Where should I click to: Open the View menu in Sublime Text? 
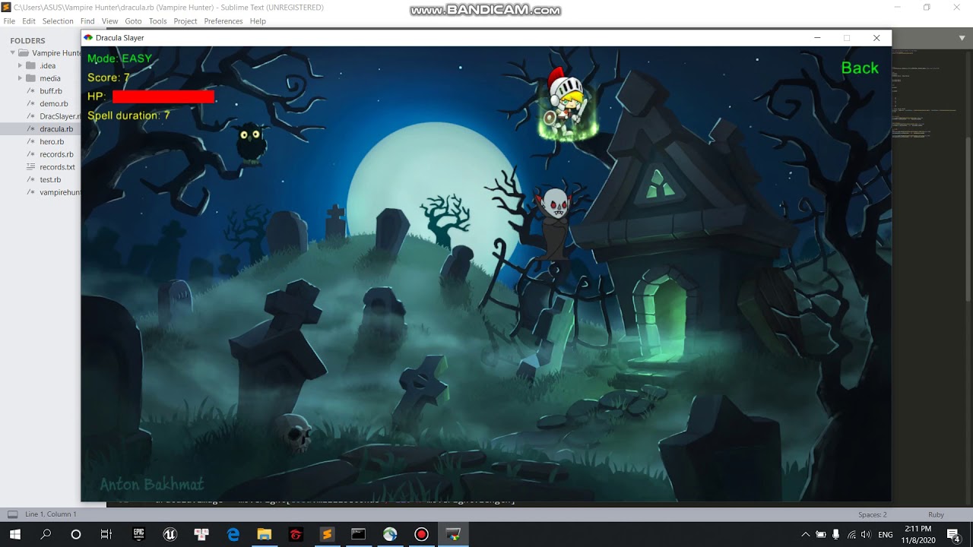[x=109, y=21]
